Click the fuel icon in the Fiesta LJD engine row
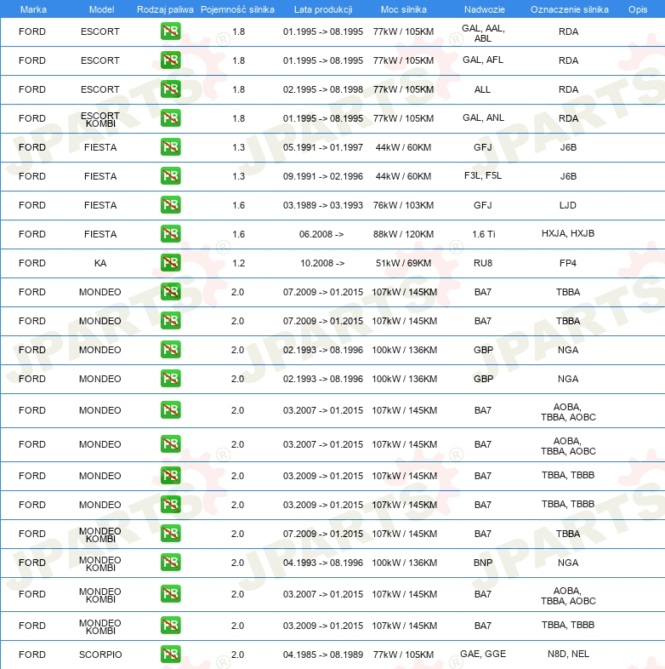665x669 pixels. click(x=171, y=205)
